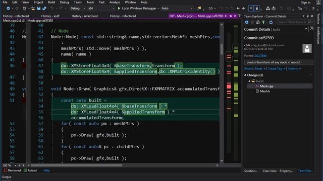
Task: Start debugging with the green play icon
Action: point(119,9)
